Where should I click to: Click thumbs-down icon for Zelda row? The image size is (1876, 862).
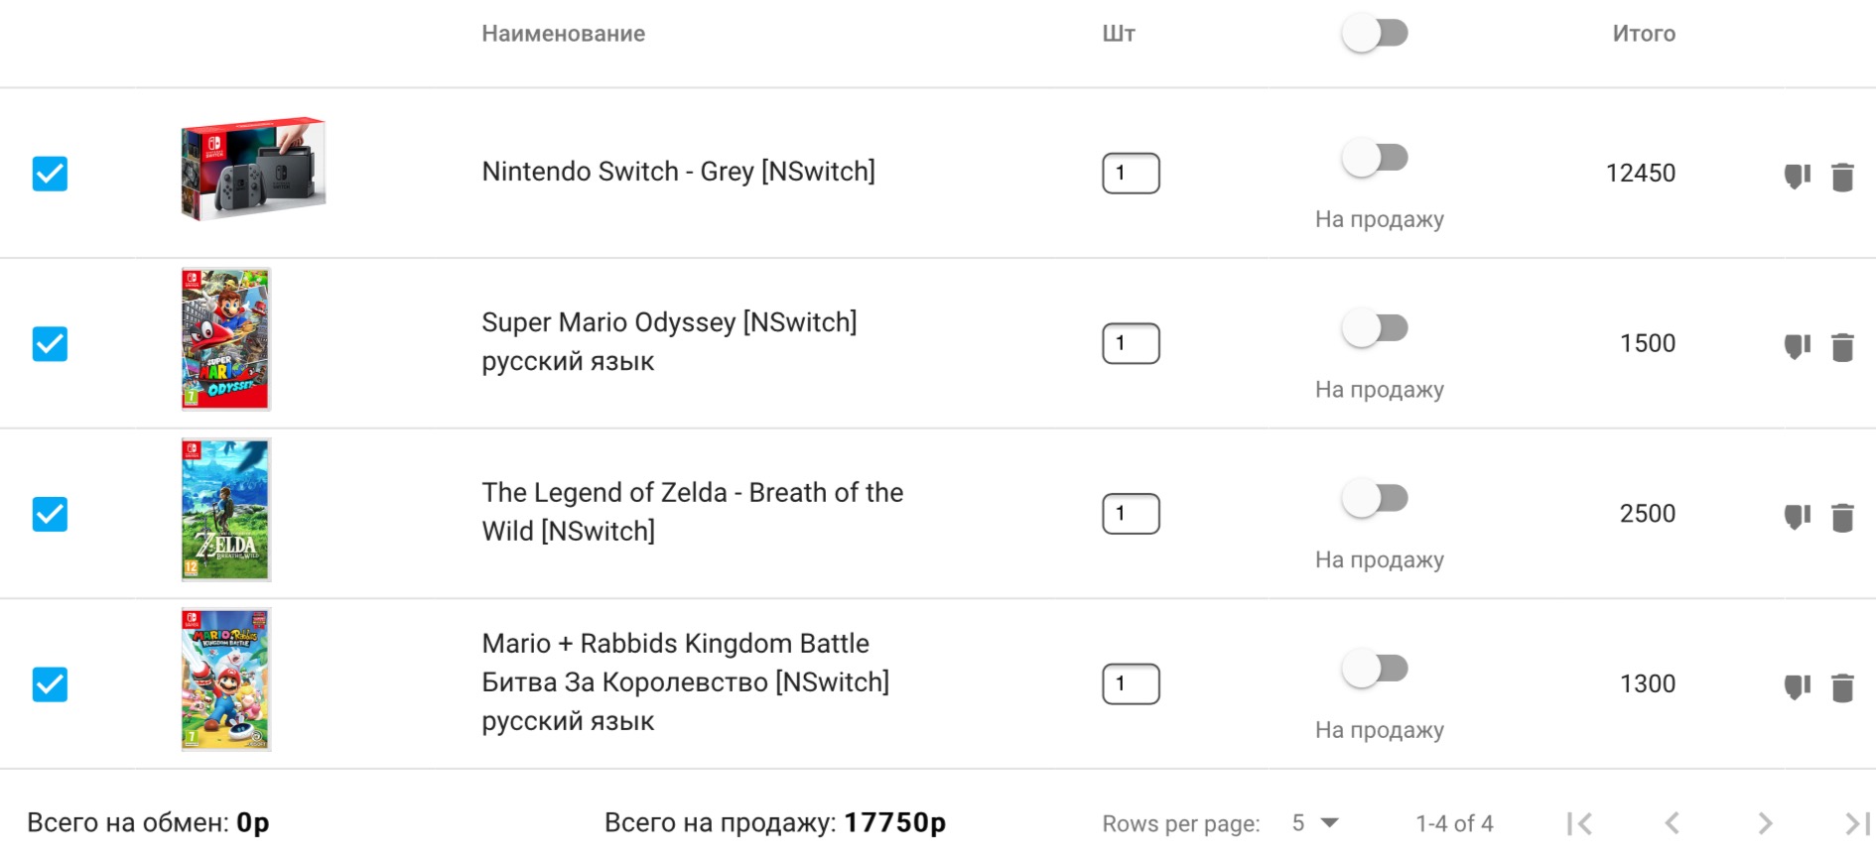pyautogui.click(x=1797, y=517)
